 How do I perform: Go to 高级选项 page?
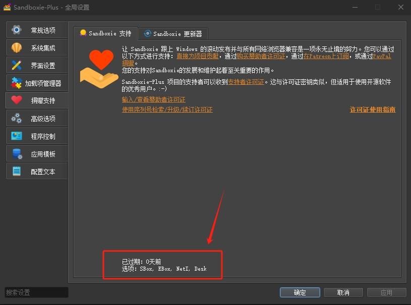point(37,119)
